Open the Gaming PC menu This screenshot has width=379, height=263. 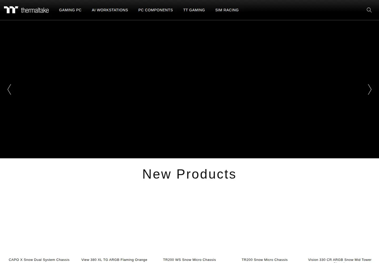(70, 10)
